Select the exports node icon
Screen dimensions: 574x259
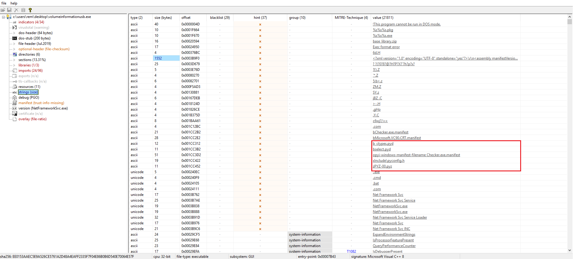tap(15, 76)
